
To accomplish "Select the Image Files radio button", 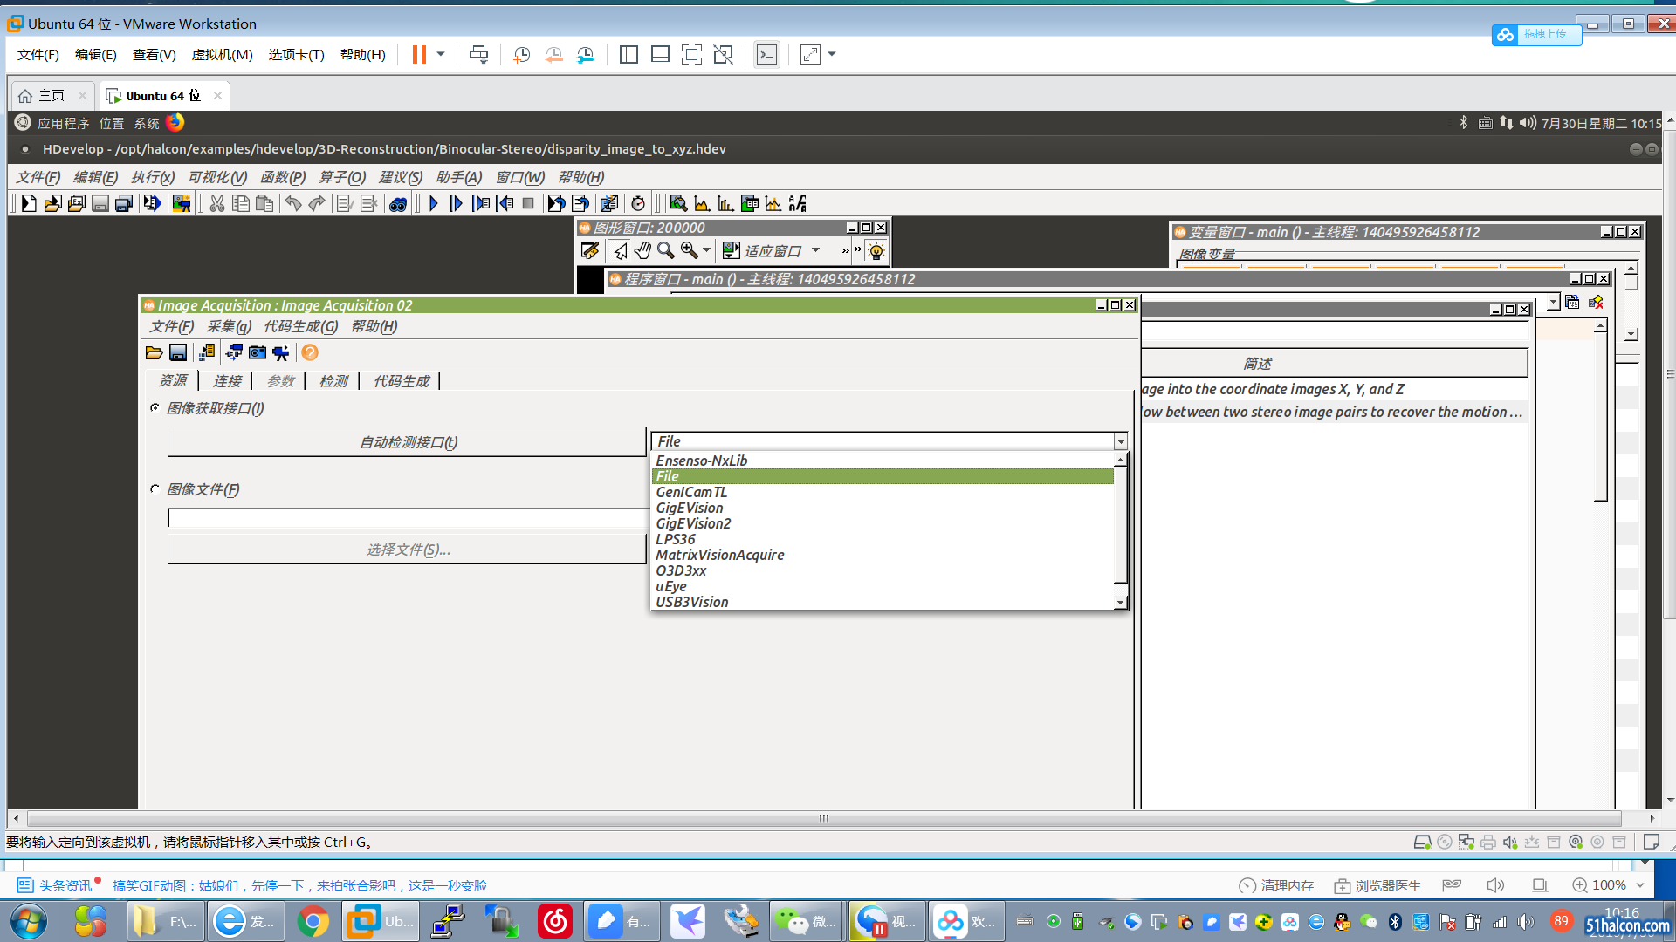I will coord(155,488).
